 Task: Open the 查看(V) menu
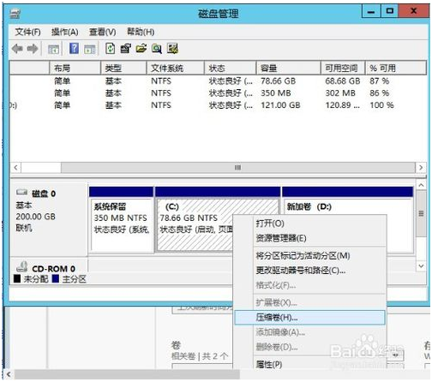click(x=103, y=32)
